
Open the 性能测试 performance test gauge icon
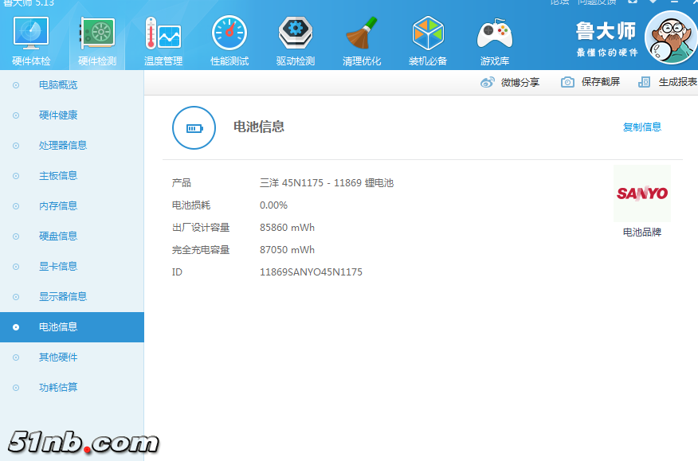tap(229, 35)
